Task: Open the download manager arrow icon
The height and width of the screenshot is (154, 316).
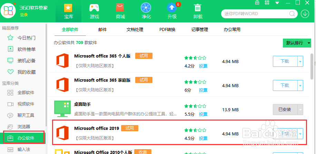Action: point(305,14)
